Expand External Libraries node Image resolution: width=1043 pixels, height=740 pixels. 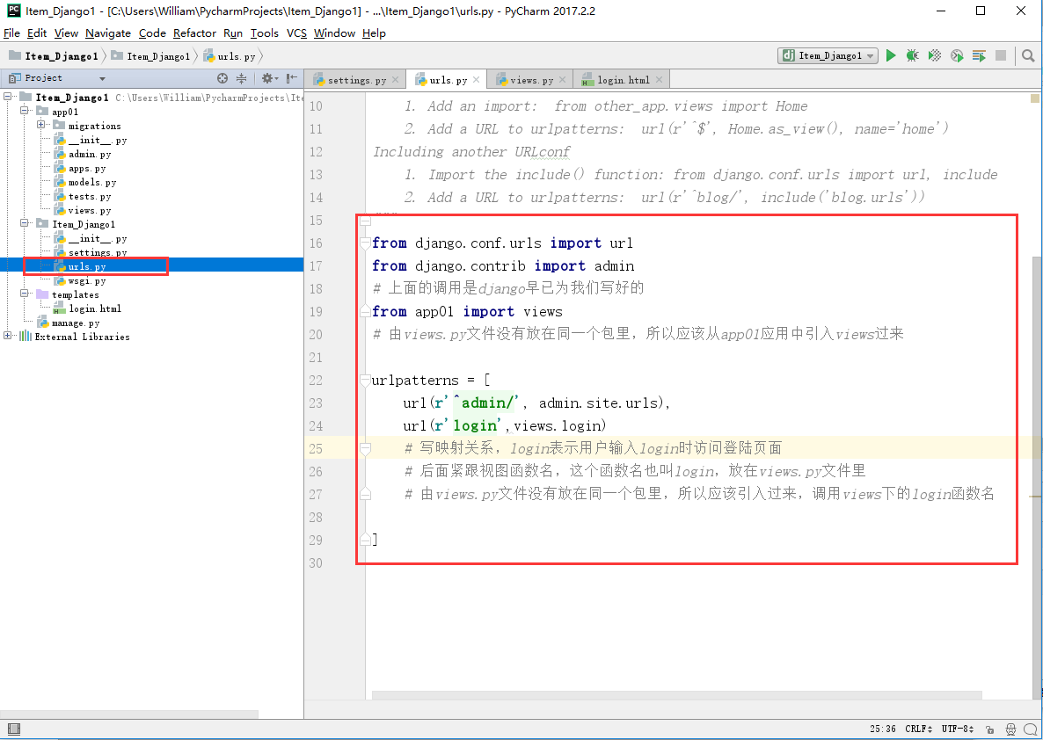[8, 336]
